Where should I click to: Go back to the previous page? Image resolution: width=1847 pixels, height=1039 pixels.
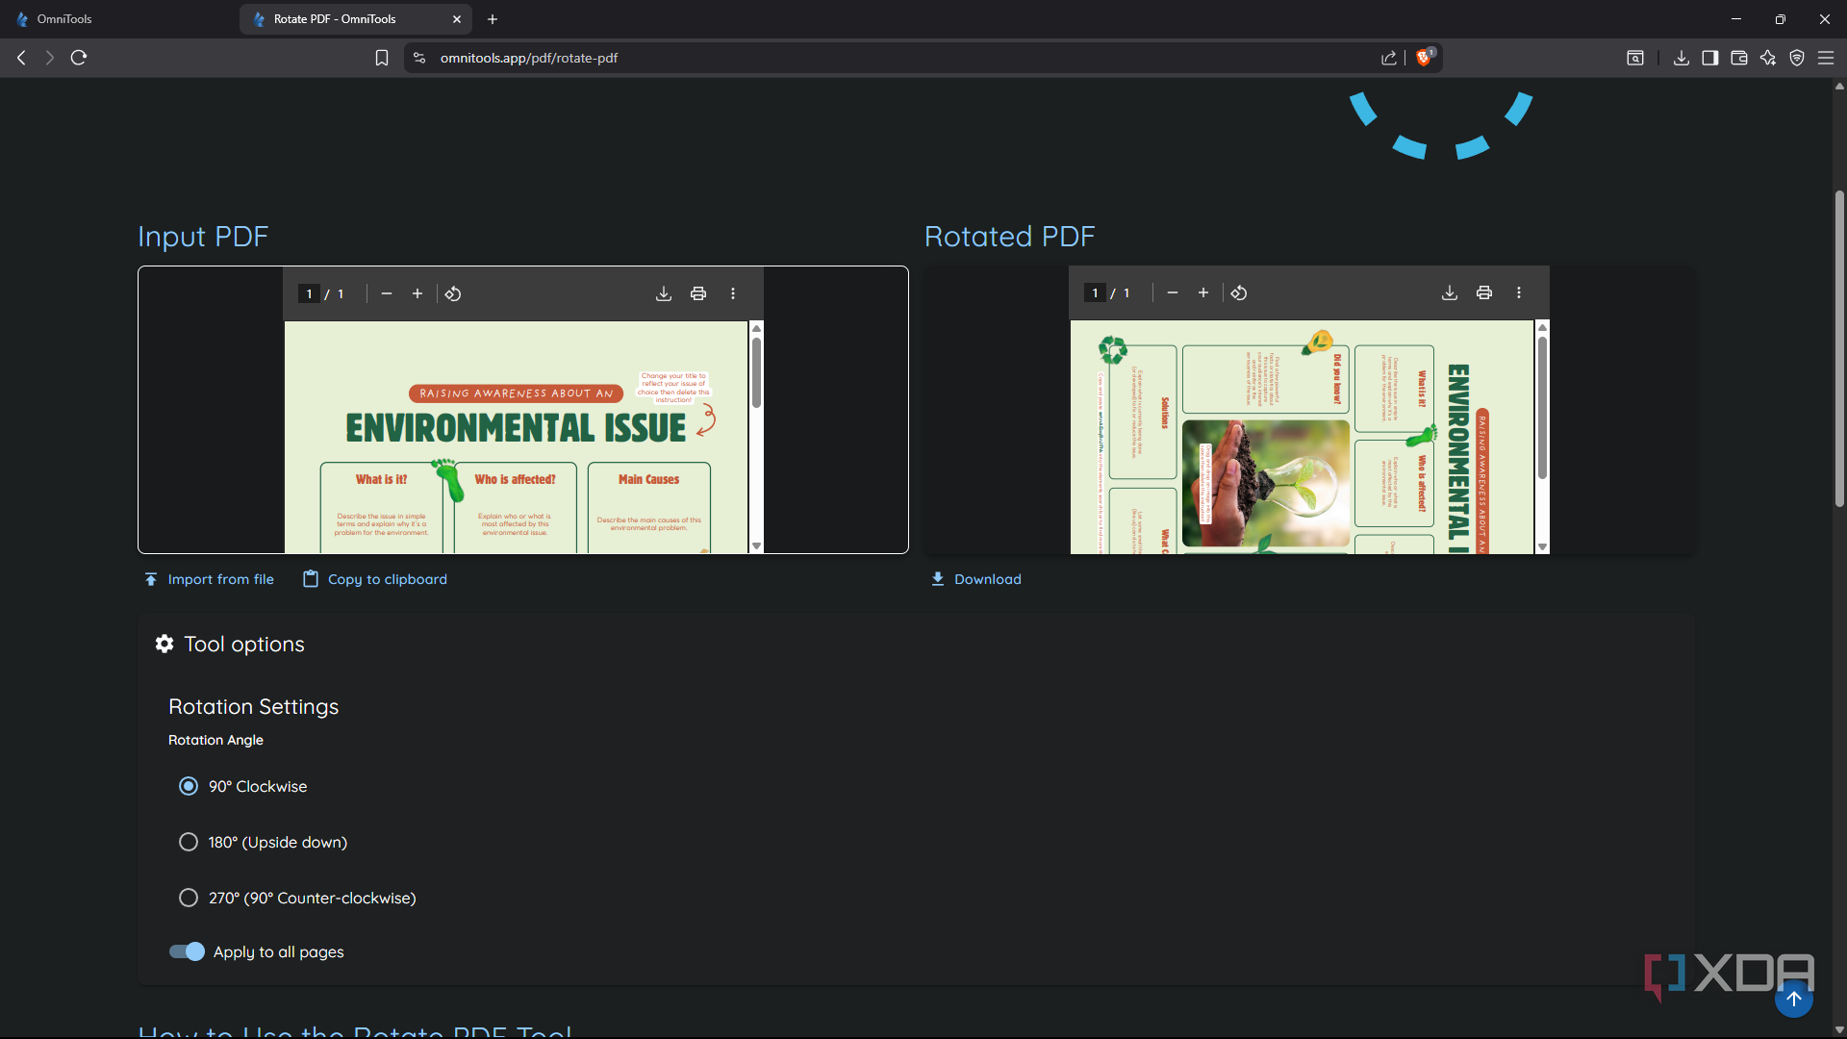tap(21, 58)
